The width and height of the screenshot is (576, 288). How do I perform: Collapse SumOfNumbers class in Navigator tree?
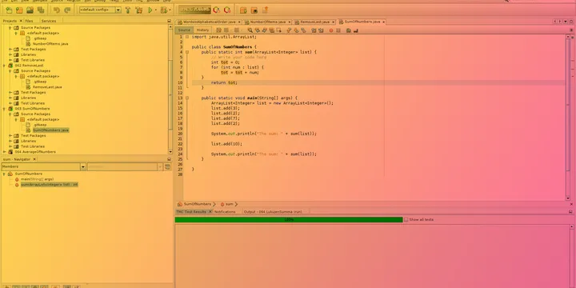pos(4,174)
